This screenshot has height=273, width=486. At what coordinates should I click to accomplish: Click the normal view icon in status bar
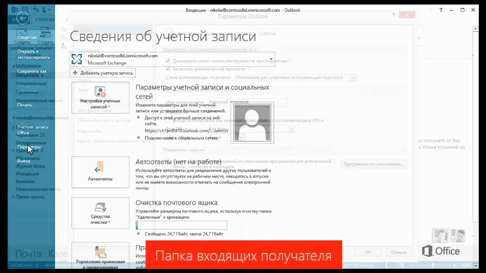click(x=387, y=265)
